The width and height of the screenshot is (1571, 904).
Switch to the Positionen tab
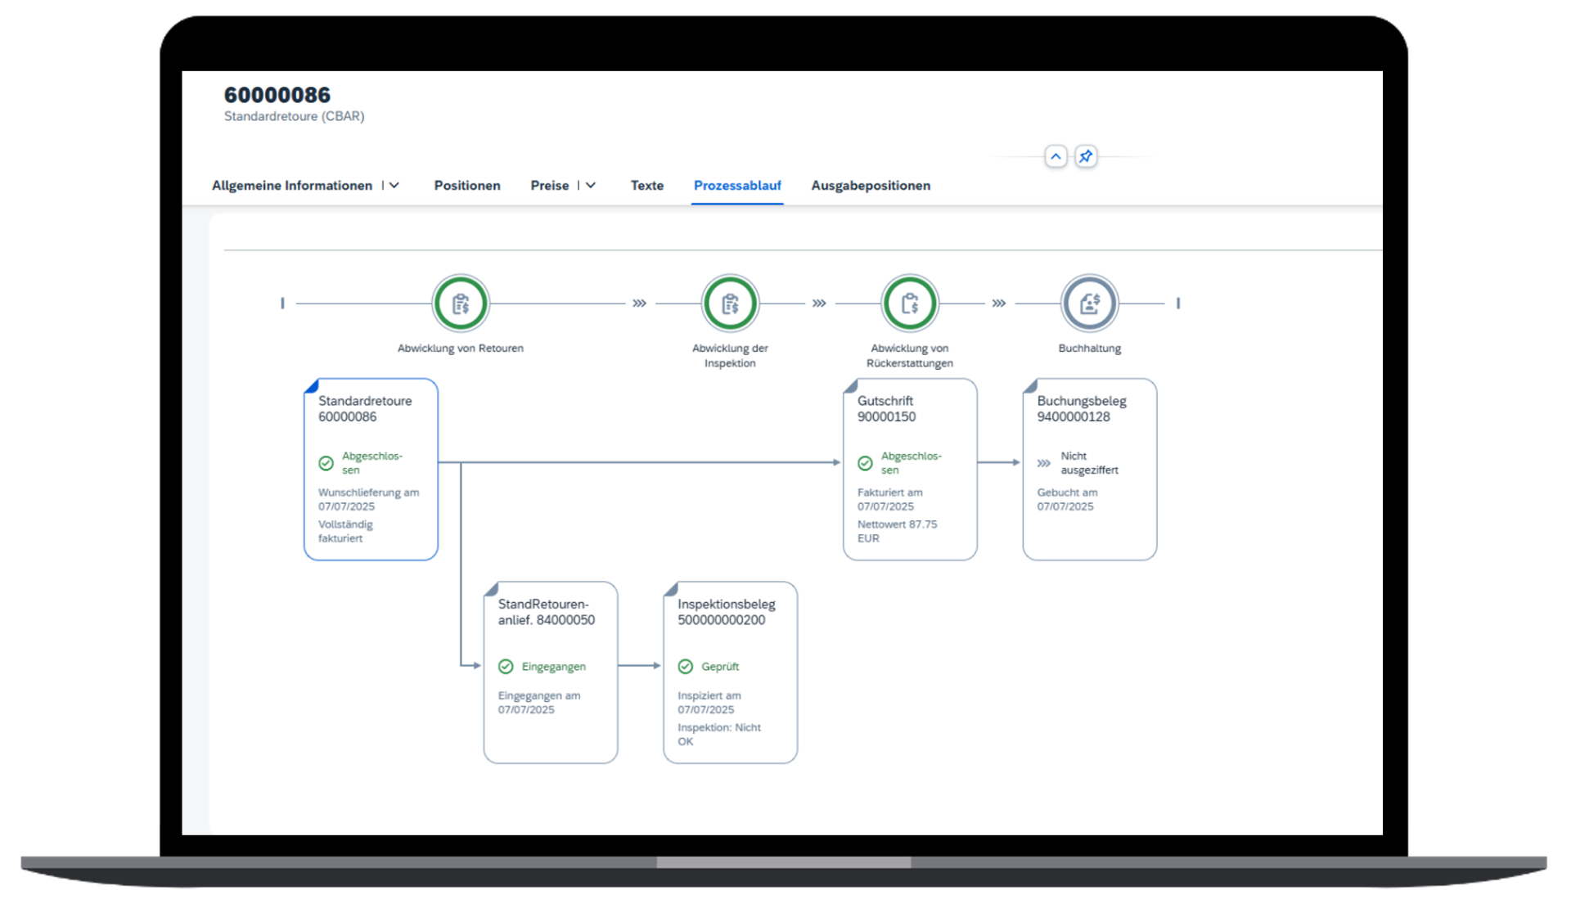point(466,186)
